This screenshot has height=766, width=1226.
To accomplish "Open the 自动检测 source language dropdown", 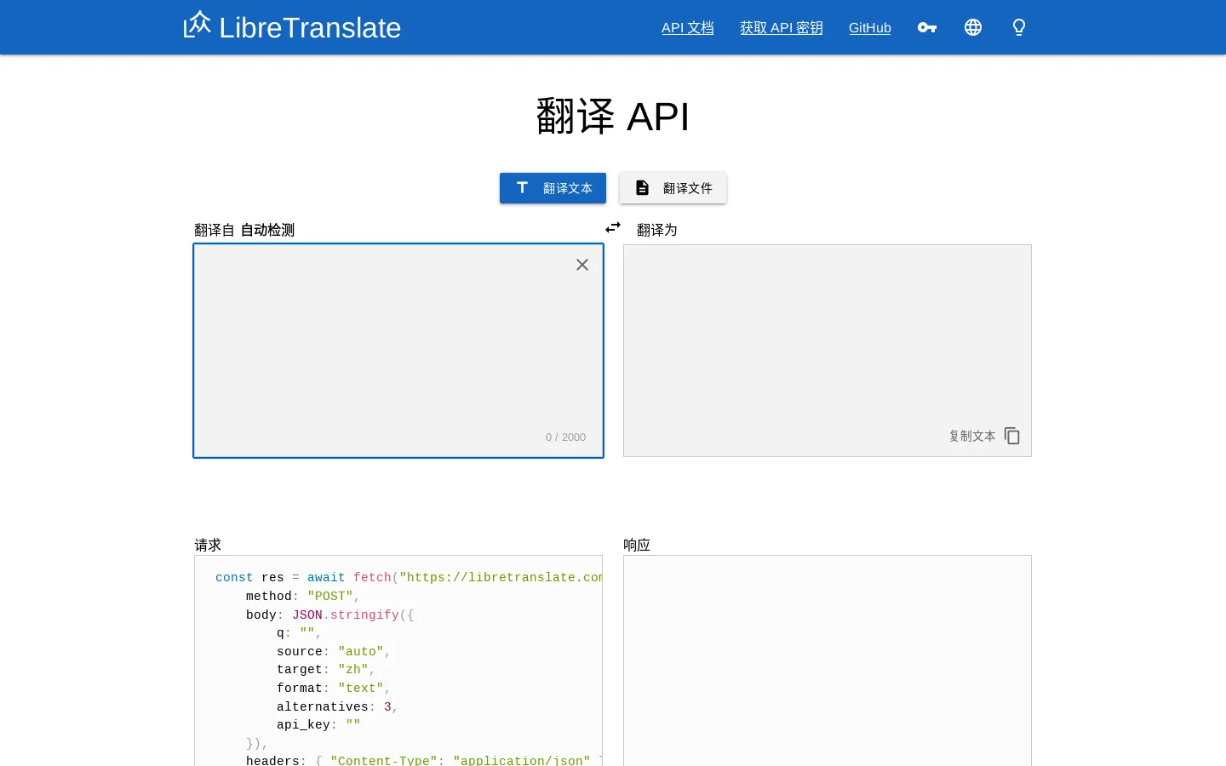I will [267, 230].
